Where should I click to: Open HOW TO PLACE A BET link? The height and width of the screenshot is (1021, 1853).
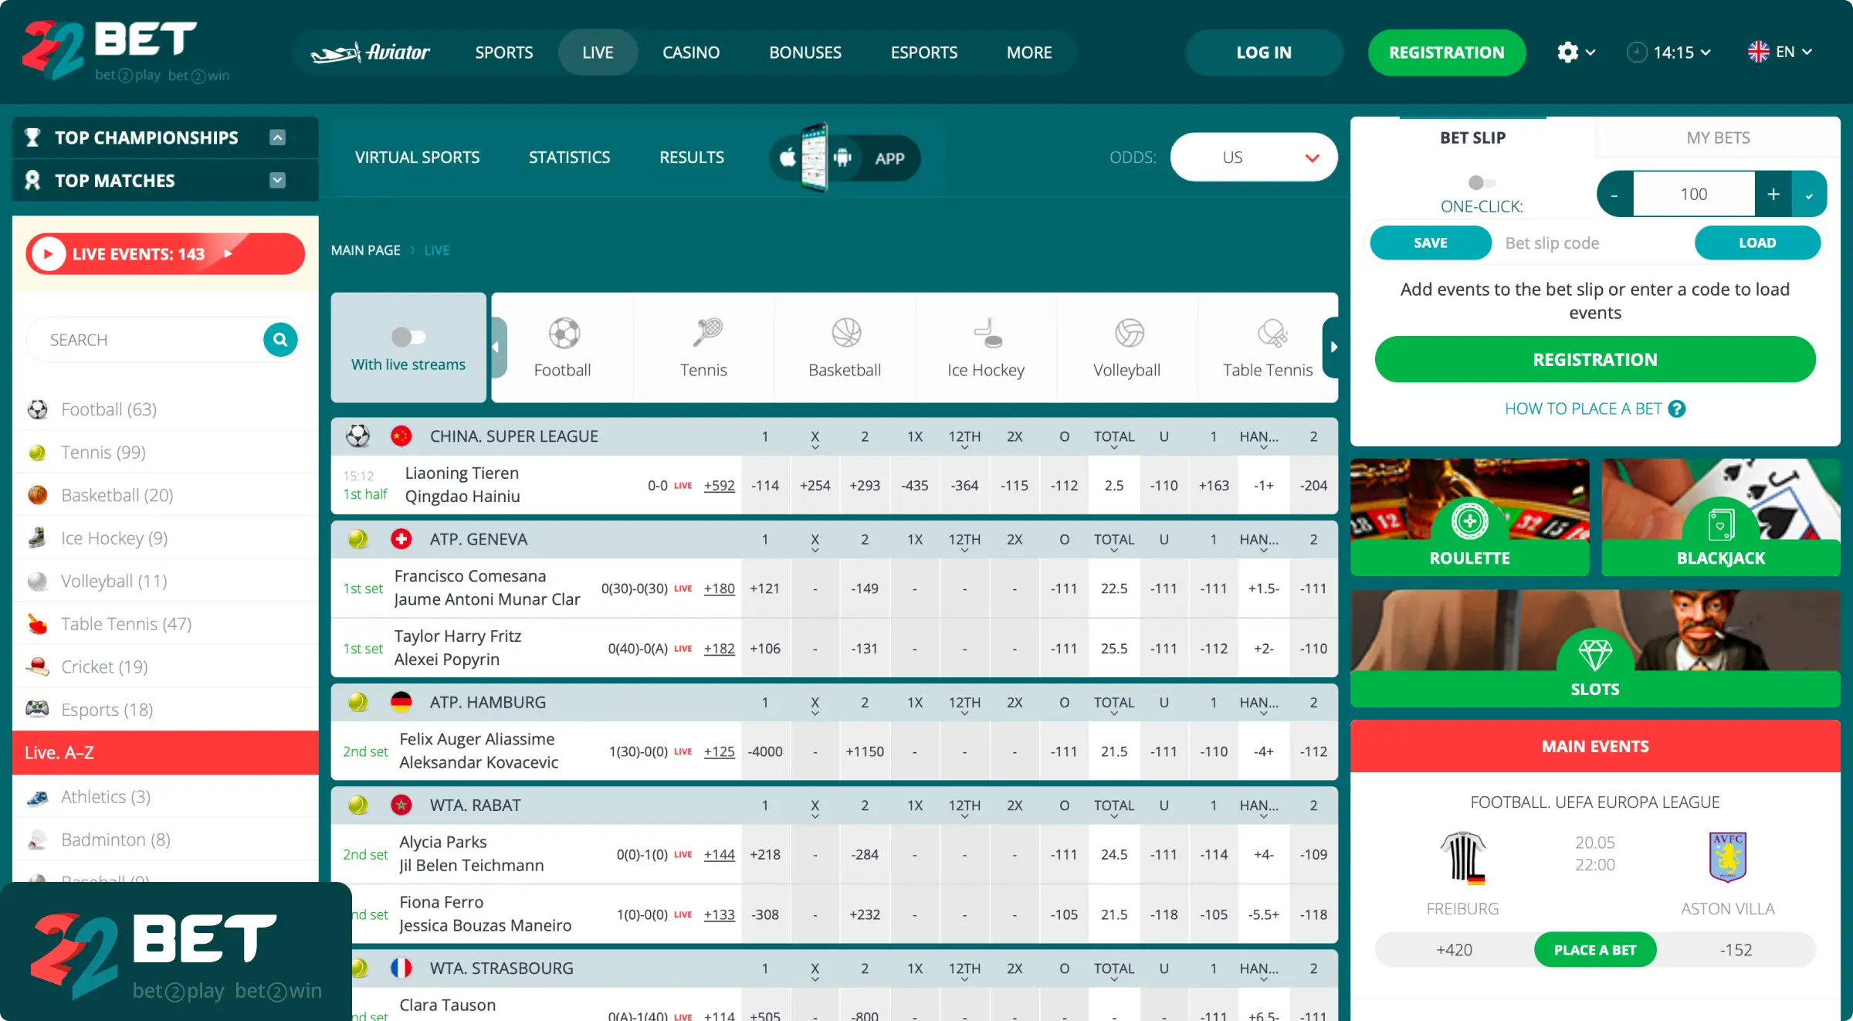[x=1583, y=409]
